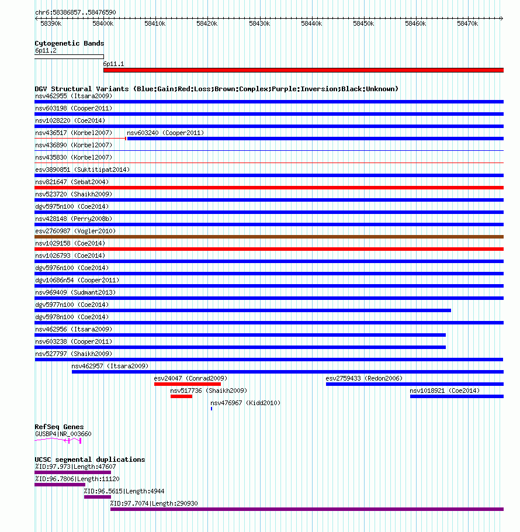This screenshot has height=532, width=520.
Task: Click the magenta GUSBP4 gene structure glyph
Action: [58, 440]
